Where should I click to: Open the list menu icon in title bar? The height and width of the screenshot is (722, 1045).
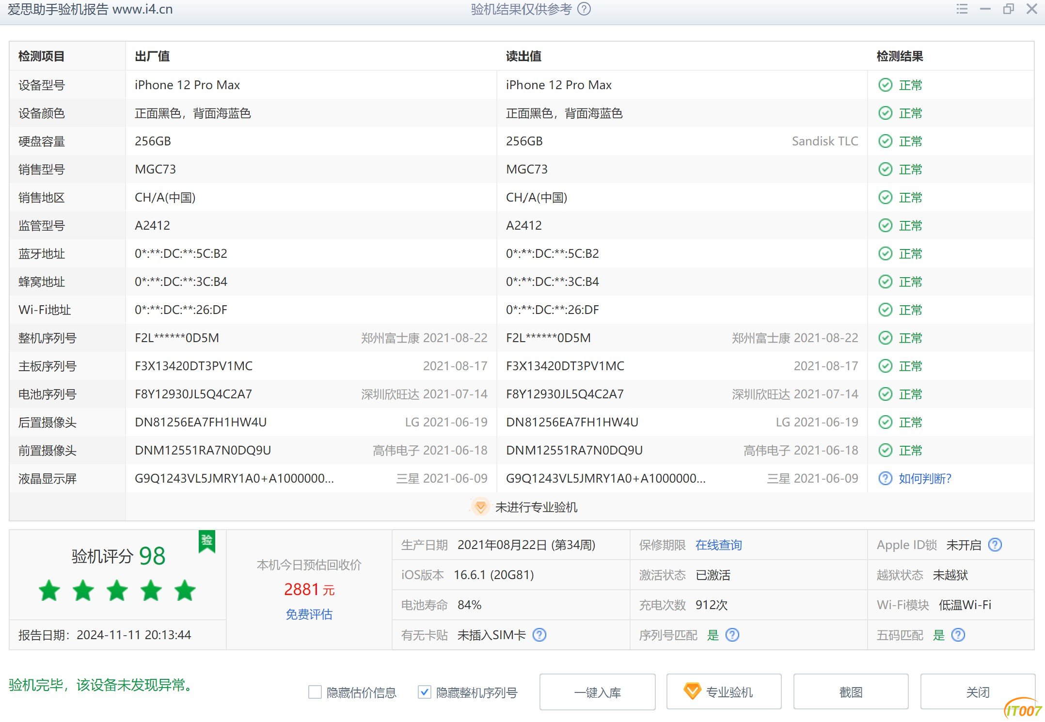point(962,9)
